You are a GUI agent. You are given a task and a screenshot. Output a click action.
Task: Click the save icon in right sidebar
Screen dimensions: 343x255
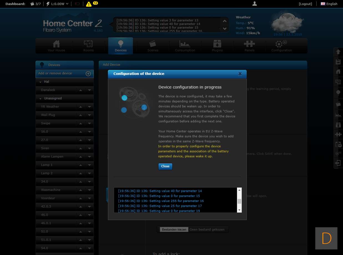point(338,62)
